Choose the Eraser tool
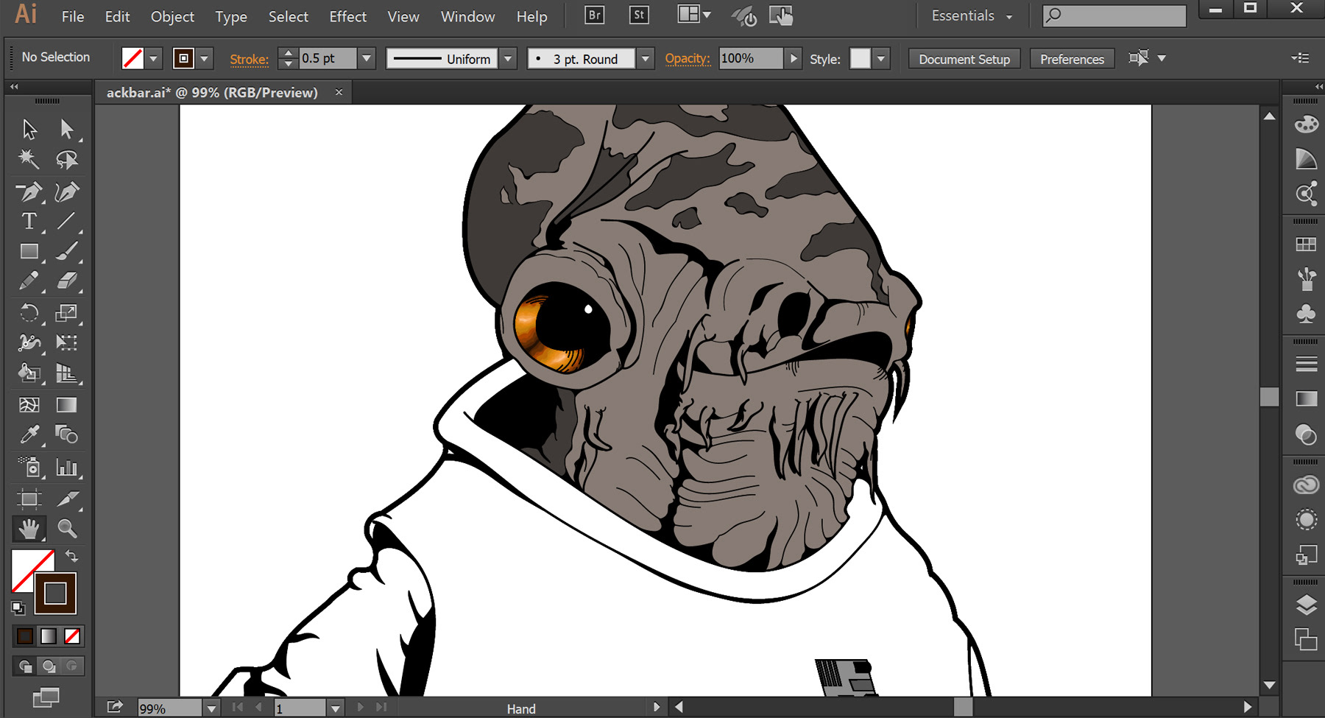Image resolution: width=1325 pixels, height=718 pixels. pyautogui.click(x=67, y=281)
